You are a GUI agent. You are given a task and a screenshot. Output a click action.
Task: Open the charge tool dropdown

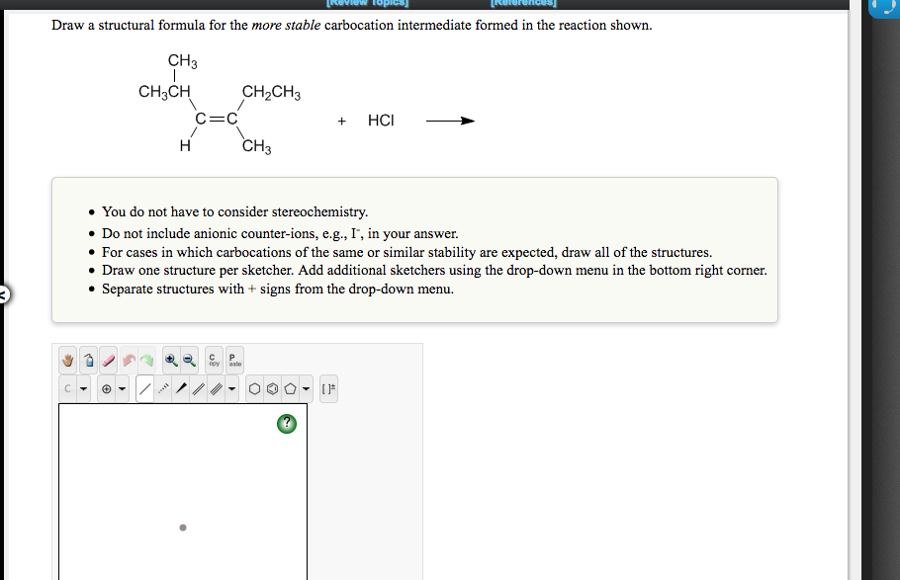click(122, 387)
